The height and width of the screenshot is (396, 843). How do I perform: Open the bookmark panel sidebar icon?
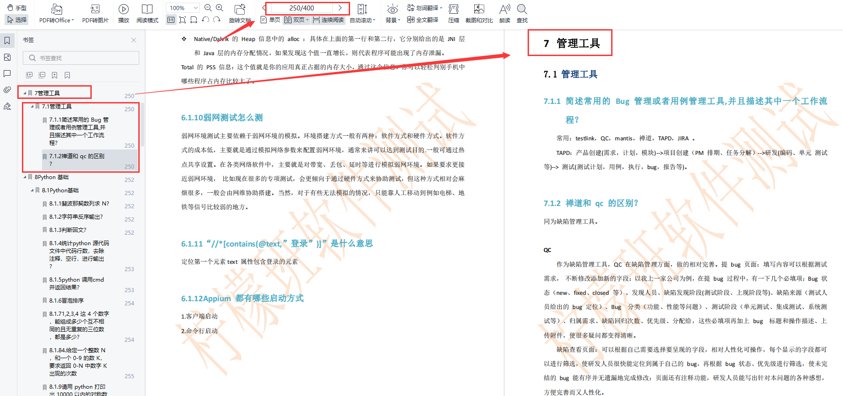click(x=7, y=41)
